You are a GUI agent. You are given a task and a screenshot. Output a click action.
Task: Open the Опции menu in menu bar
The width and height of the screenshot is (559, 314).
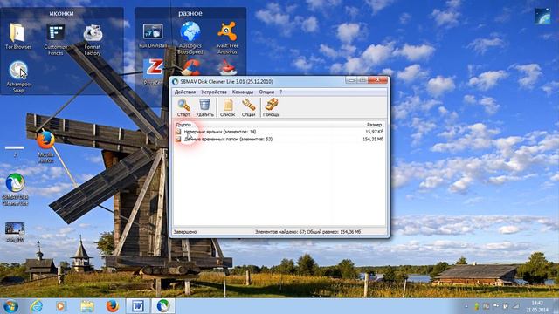click(x=266, y=92)
